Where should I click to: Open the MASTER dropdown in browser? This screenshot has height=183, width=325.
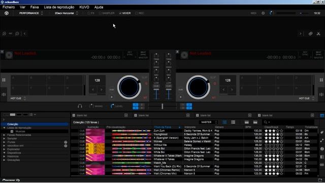[x=209, y=122]
